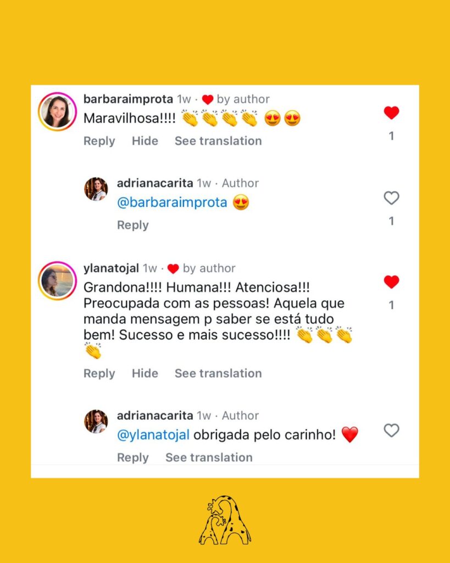See translation of Maravilhosa comment
Screen dimensions: 450x563
(218, 141)
